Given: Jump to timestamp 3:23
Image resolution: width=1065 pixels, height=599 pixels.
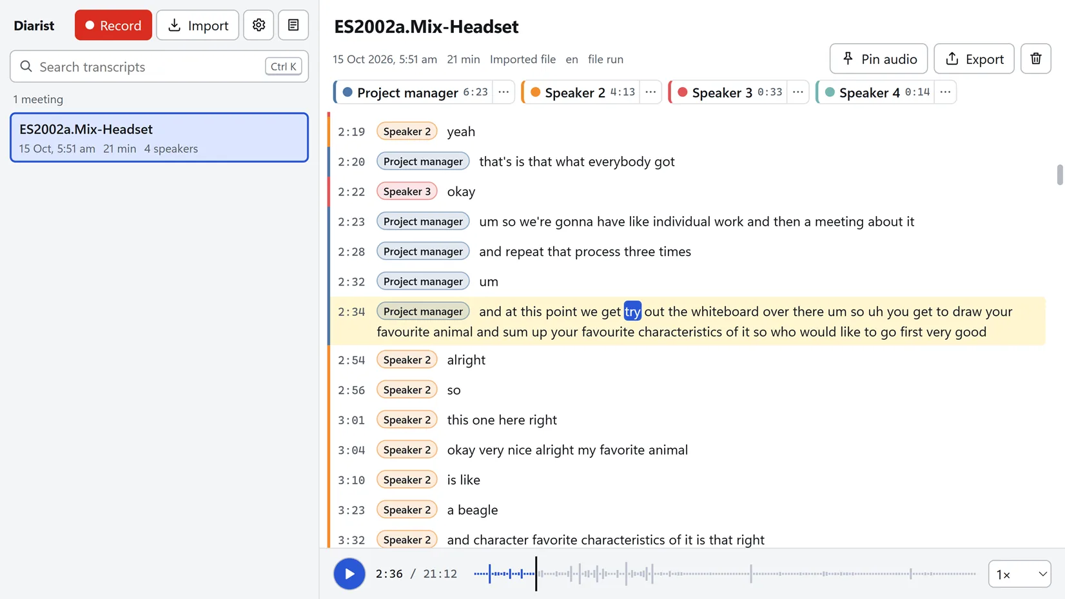Looking at the screenshot, I should (x=351, y=510).
